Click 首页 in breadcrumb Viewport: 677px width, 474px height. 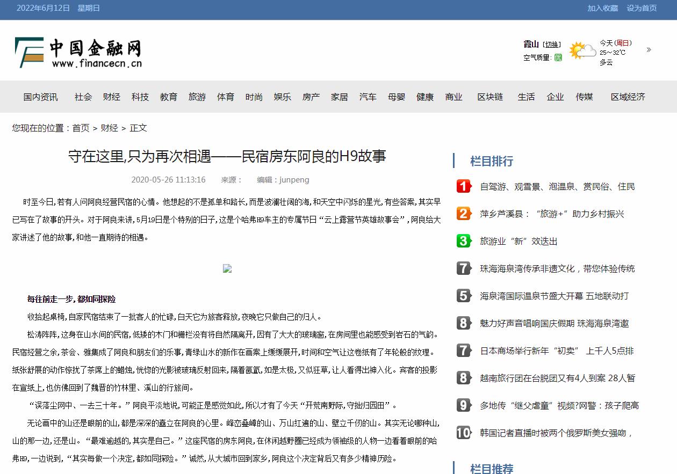pyautogui.click(x=81, y=128)
